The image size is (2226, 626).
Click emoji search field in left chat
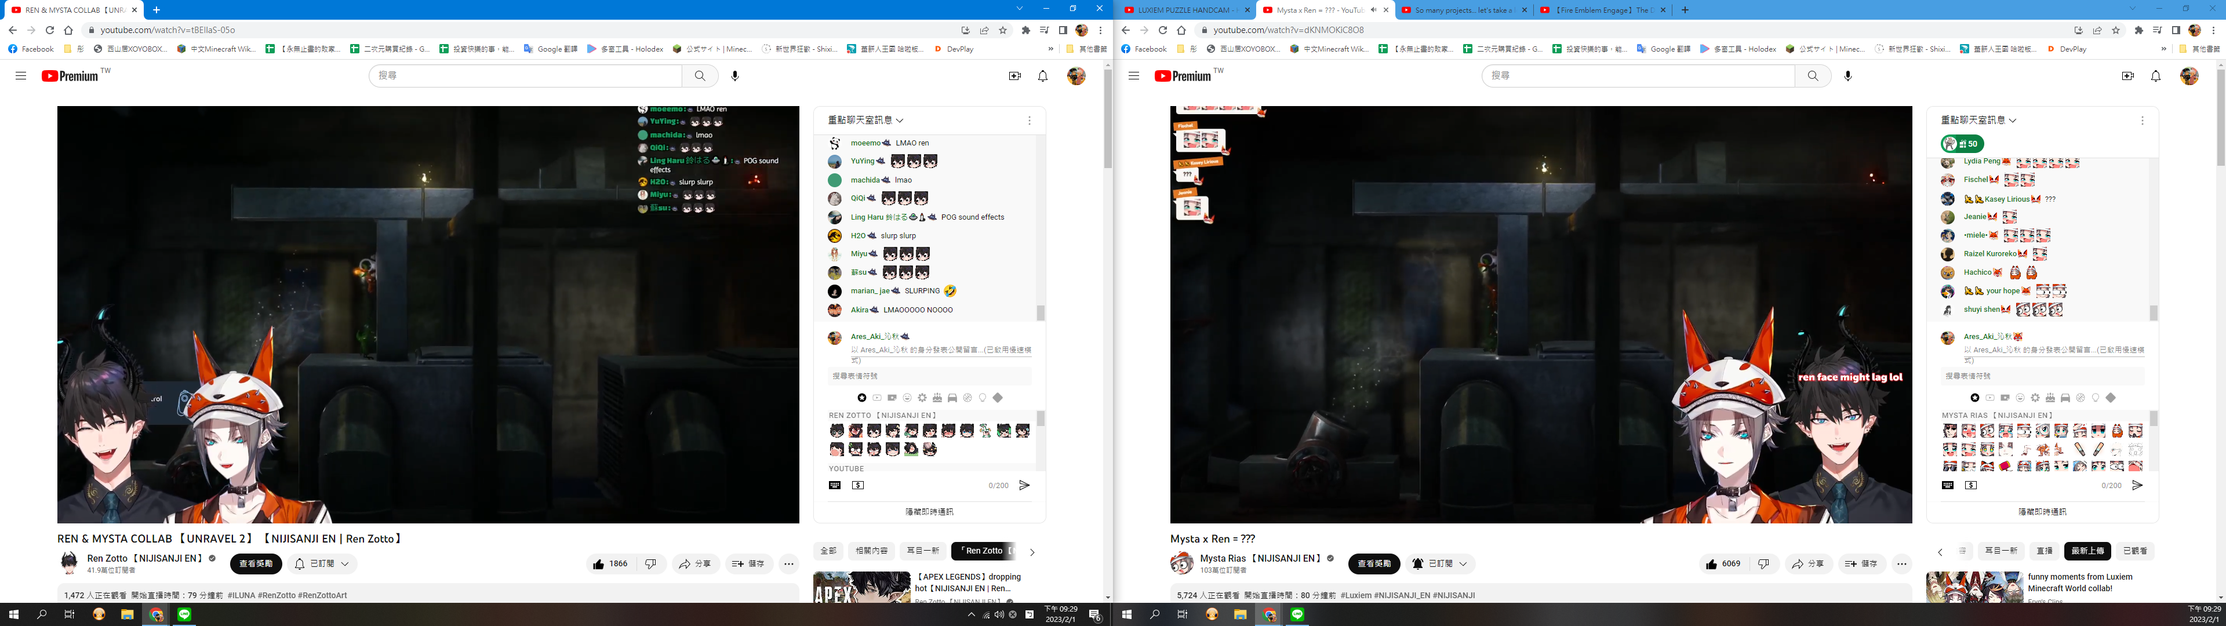[930, 376]
